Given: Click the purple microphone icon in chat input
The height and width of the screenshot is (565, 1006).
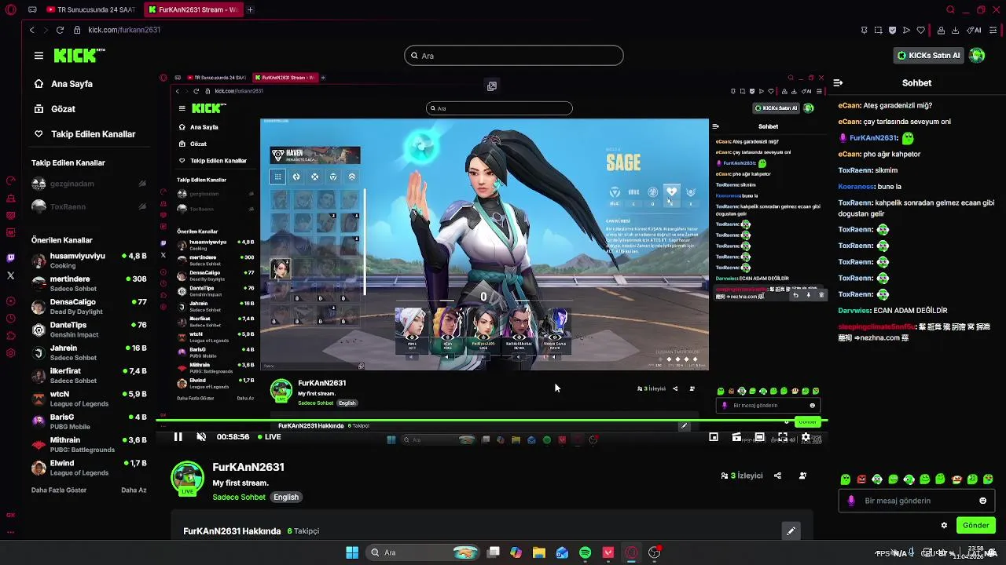Looking at the screenshot, I should click(x=851, y=501).
